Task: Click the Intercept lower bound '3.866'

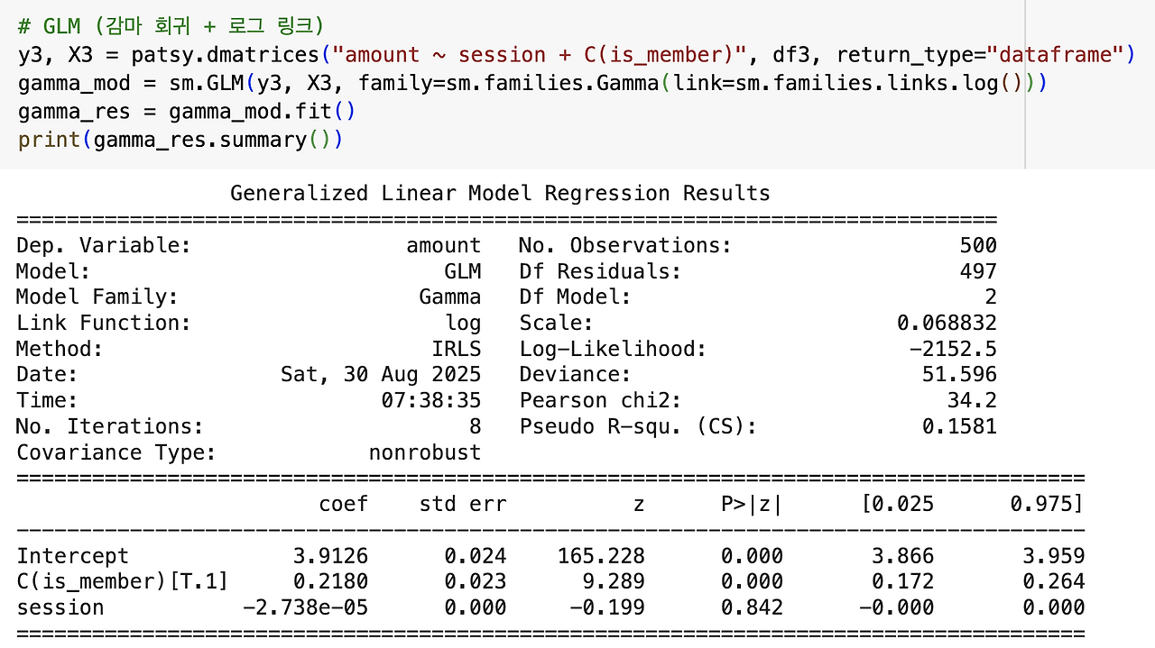Action: click(902, 556)
